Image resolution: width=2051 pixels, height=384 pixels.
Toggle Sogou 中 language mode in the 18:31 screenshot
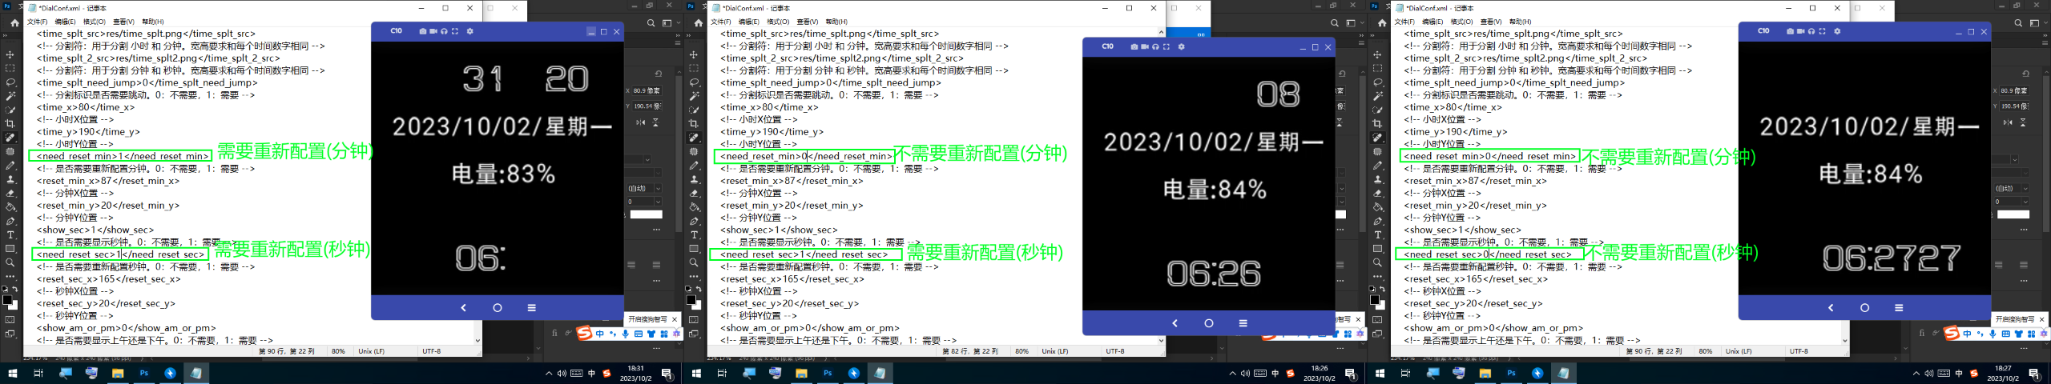pos(599,334)
